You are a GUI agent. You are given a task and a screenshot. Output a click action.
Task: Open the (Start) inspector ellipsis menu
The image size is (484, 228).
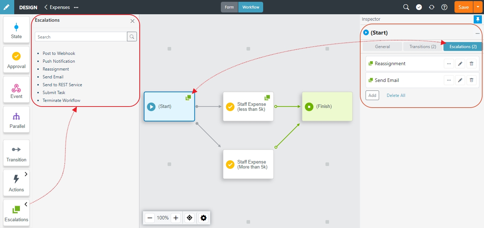coord(478,33)
